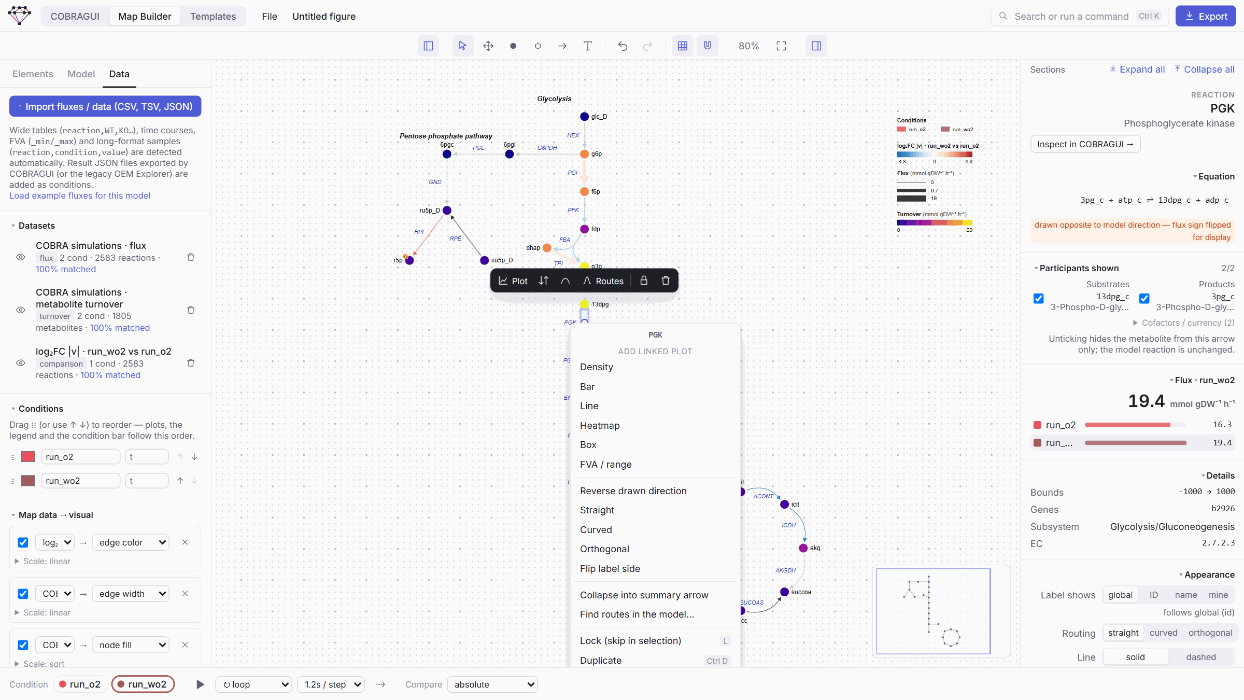This screenshot has width=1244, height=700.
Task: Open the Compare absolute dropdown
Action: 492,684
